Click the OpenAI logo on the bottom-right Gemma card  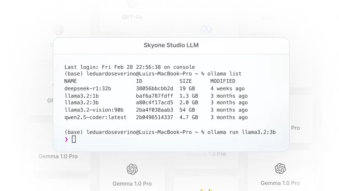click(x=280, y=168)
